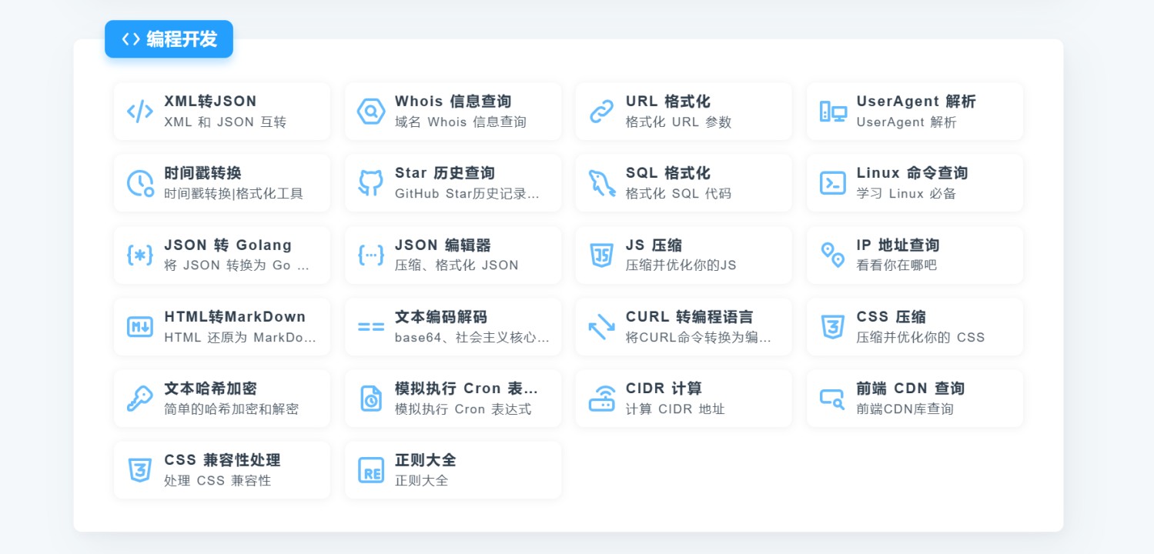
Task: Click the JS 压缩 shield icon
Action: tap(602, 255)
